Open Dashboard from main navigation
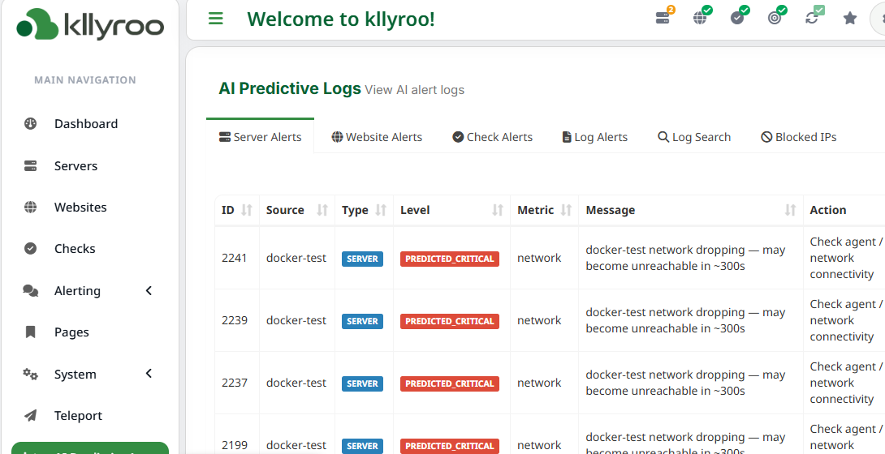Screen dimensions: 885x454 pyautogui.click(x=86, y=123)
